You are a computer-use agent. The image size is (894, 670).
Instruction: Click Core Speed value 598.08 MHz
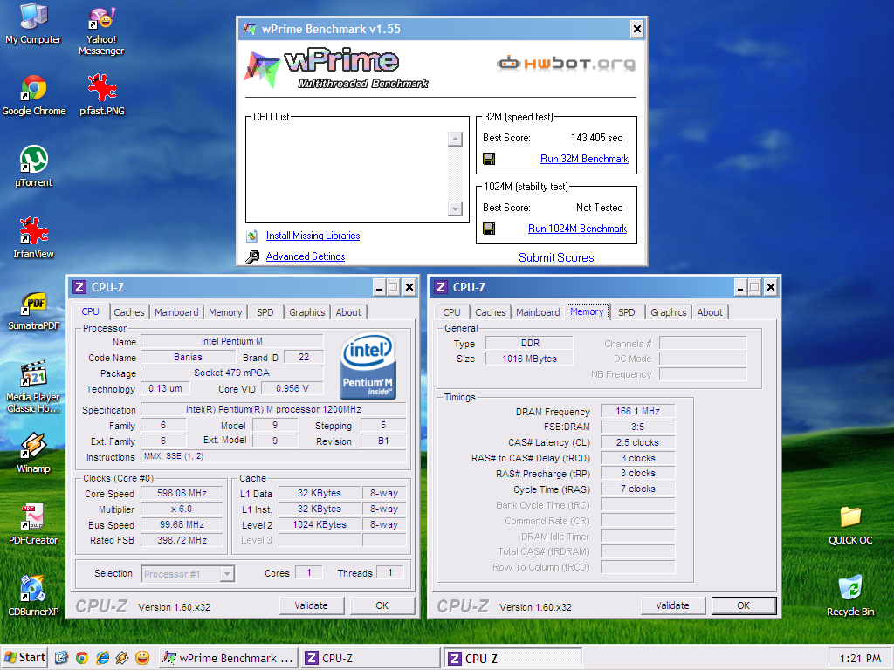[182, 494]
